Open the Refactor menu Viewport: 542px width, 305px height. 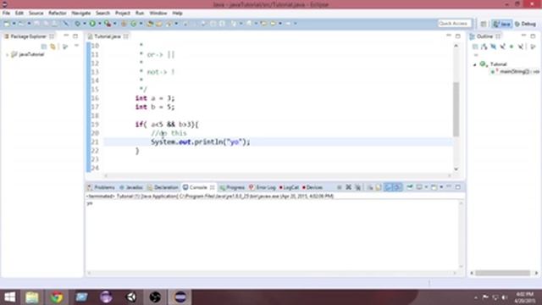pos(58,14)
